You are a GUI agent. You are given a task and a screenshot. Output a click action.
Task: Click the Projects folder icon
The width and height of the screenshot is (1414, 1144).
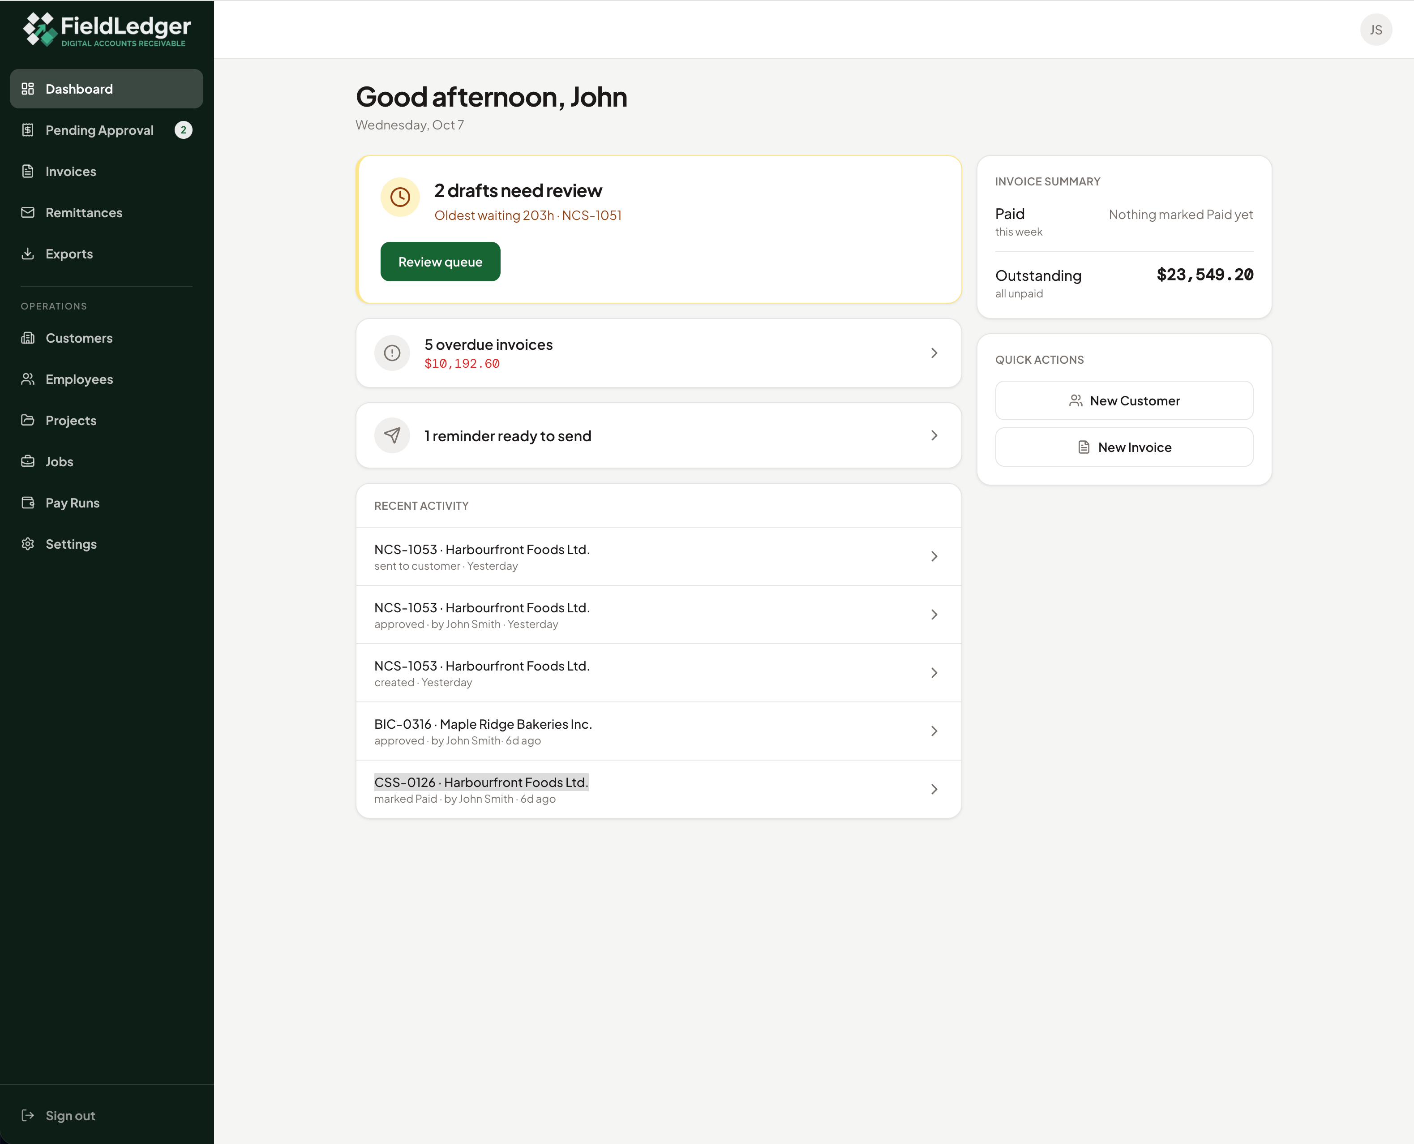click(28, 421)
